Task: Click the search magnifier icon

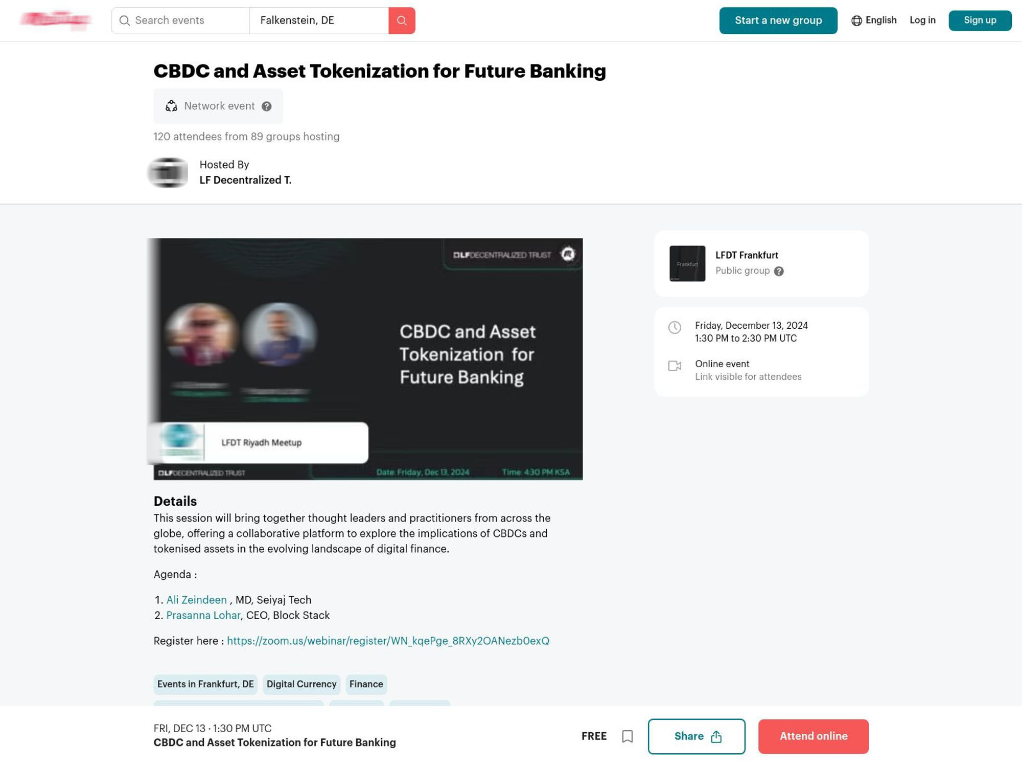Action: tap(402, 20)
